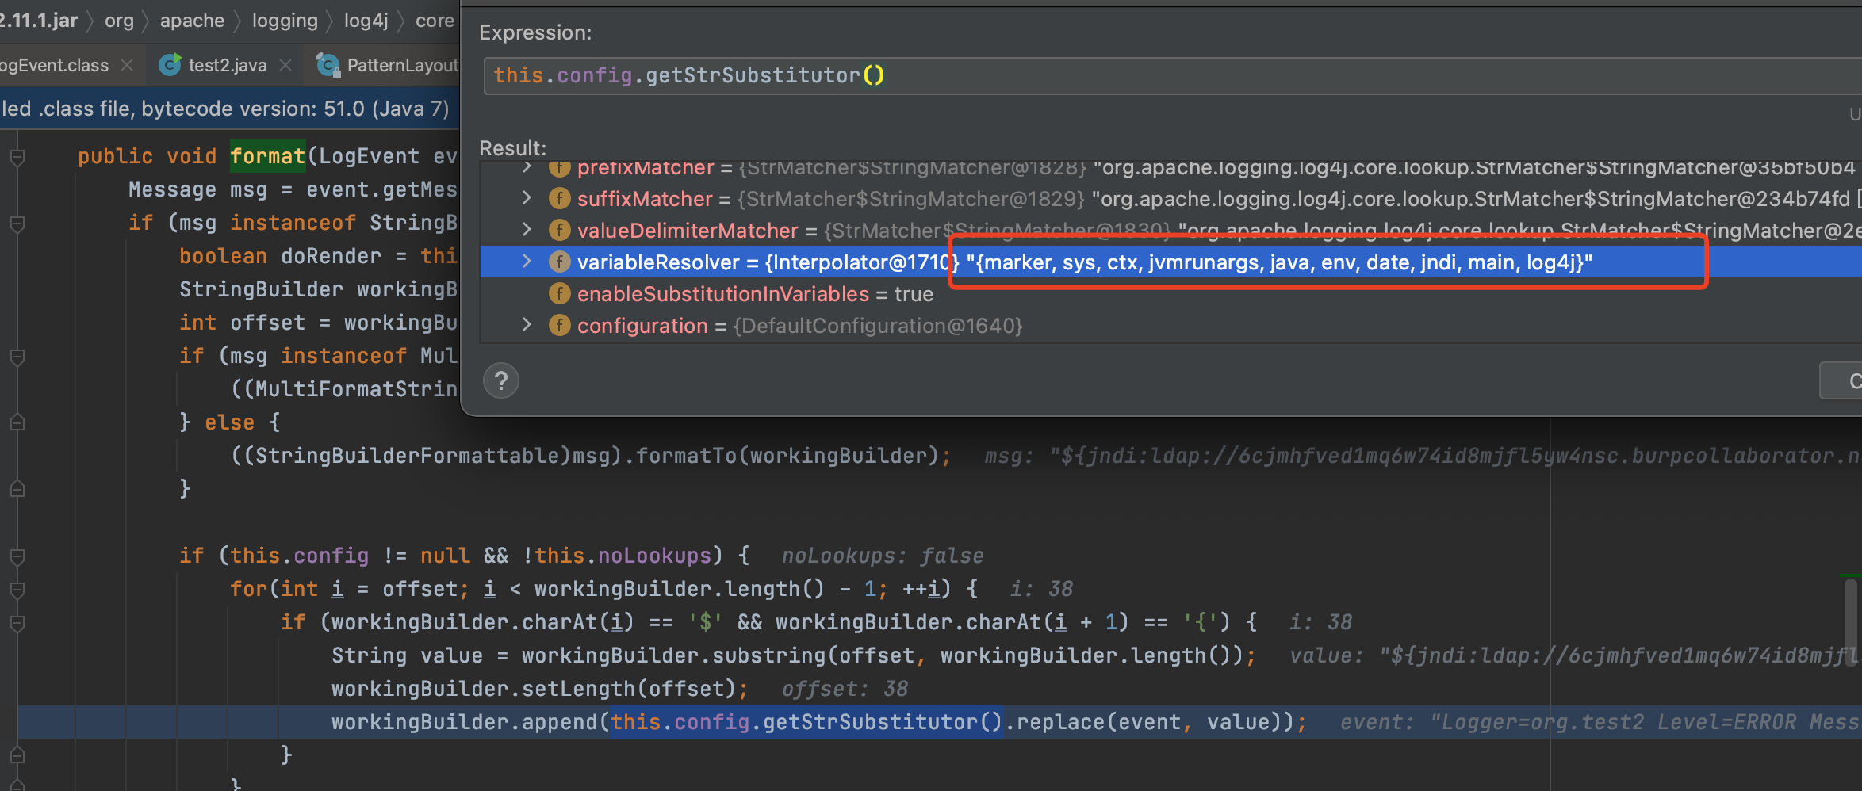Click the field icon beside valueDelimiterMatcher
Image resolution: width=1862 pixels, height=791 pixels.
click(x=559, y=230)
